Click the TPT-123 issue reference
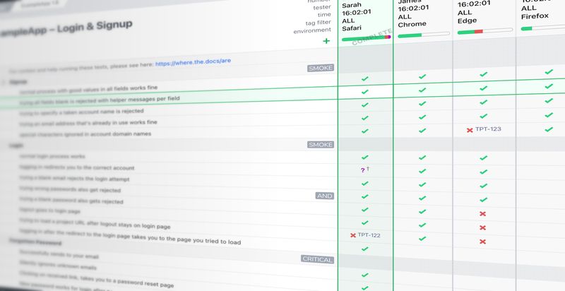The image size is (565, 291). (488, 129)
